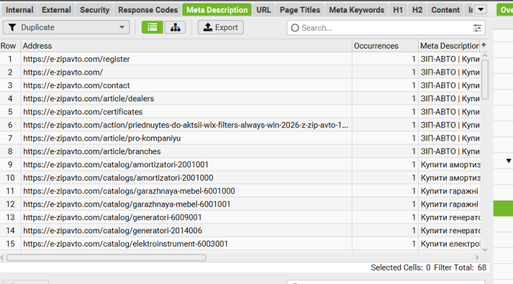This screenshot has width=513, height=284.
Task: Focus the Search input field
Action: [386, 28]
